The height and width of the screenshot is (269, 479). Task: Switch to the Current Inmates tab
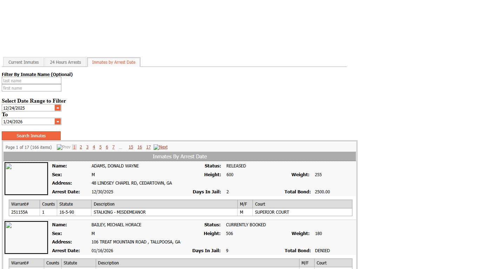click(23, 62)
